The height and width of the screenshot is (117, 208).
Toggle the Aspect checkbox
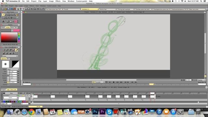pos(8,78)
